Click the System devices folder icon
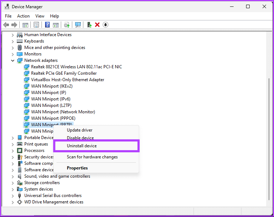274x217 pixels. (x=20, y=189)
